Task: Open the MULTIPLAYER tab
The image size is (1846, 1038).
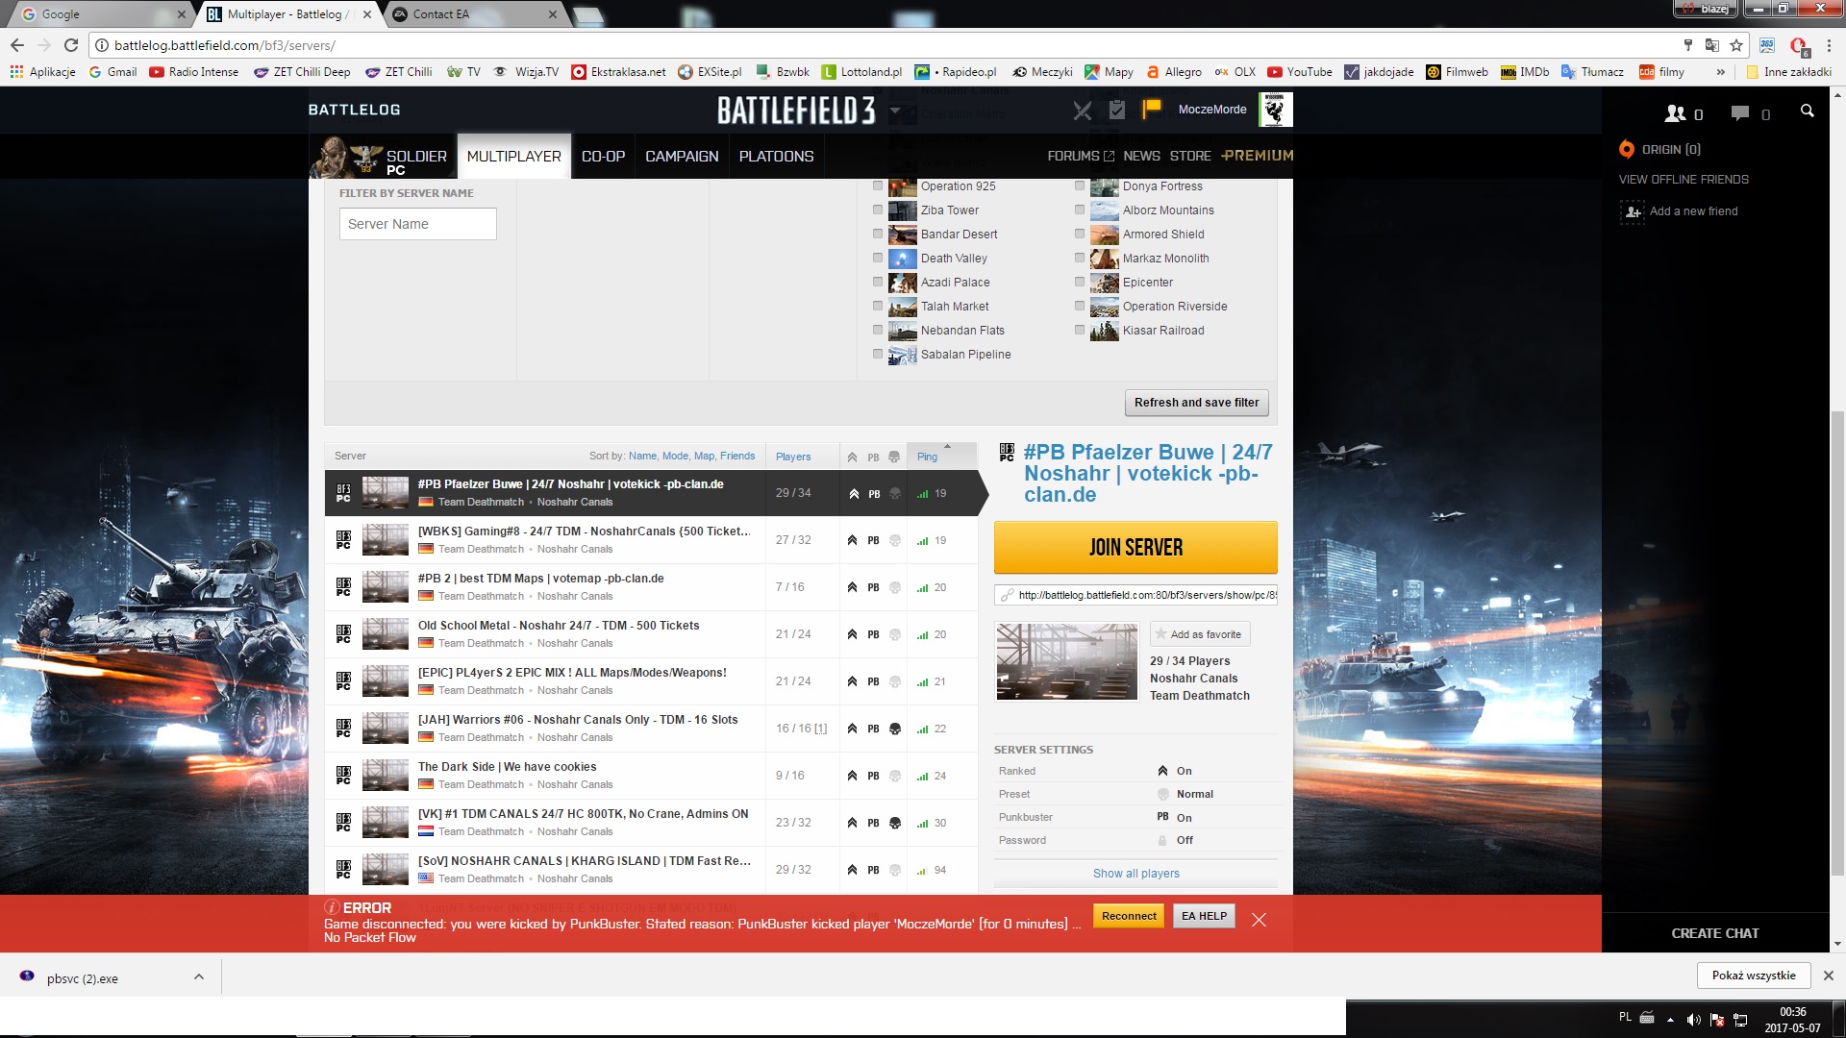Action: (x=514, y=157)
